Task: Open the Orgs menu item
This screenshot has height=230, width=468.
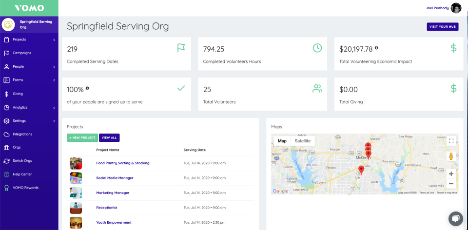Action: 17,147
